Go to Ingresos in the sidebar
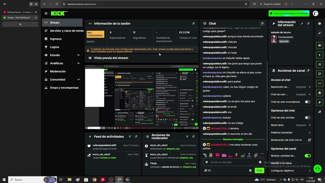 (62, 39)
